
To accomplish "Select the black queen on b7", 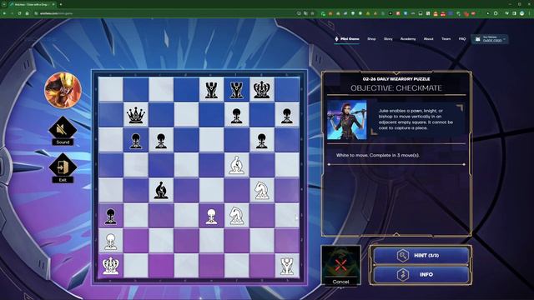I will tap(136, 115).
